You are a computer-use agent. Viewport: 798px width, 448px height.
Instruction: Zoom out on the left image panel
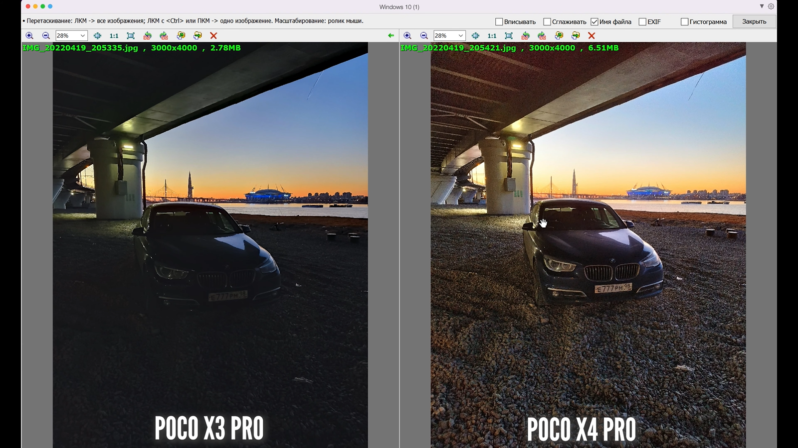point(46,36)
